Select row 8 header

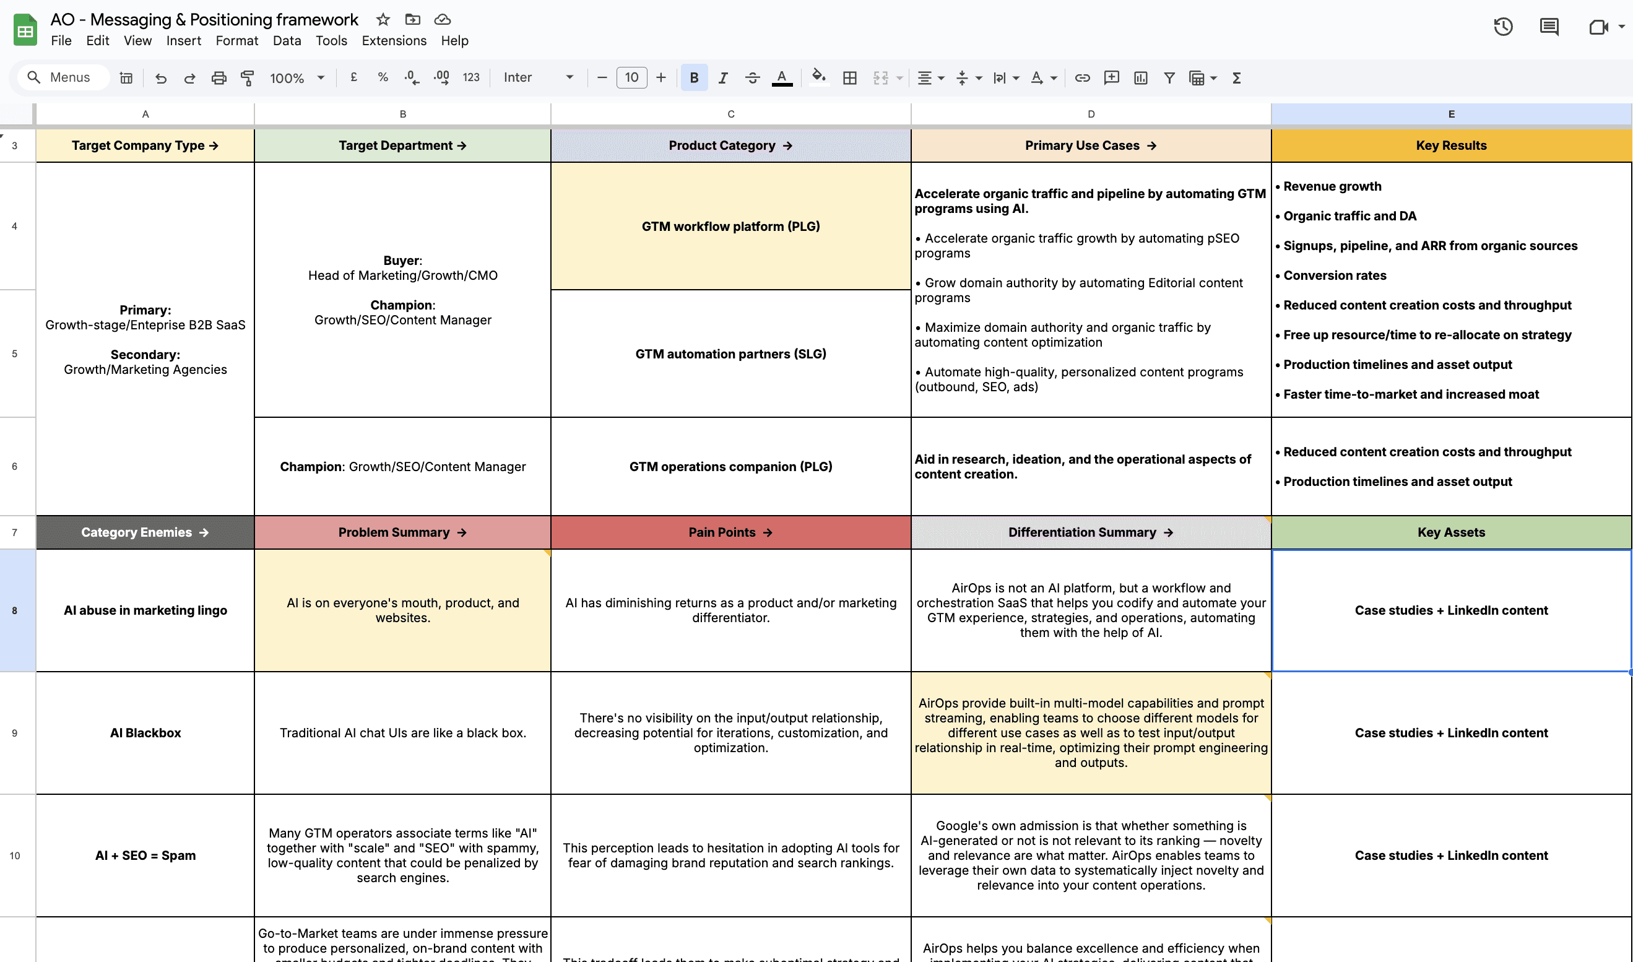click(x=14, y=610)
